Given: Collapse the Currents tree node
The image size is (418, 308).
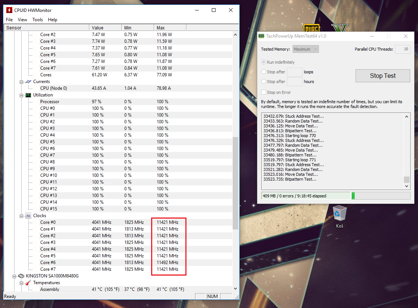Looking at the screenshot, I should 21,82.
